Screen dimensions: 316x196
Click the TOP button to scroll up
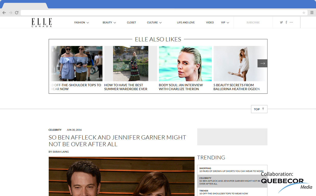click(259, 109)
